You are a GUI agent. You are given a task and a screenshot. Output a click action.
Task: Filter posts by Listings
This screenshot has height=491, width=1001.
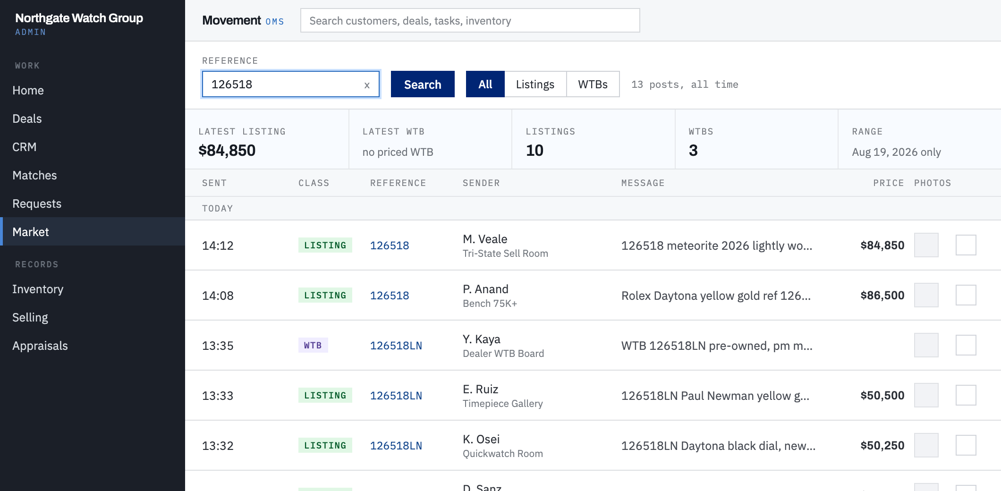(535, 84)
